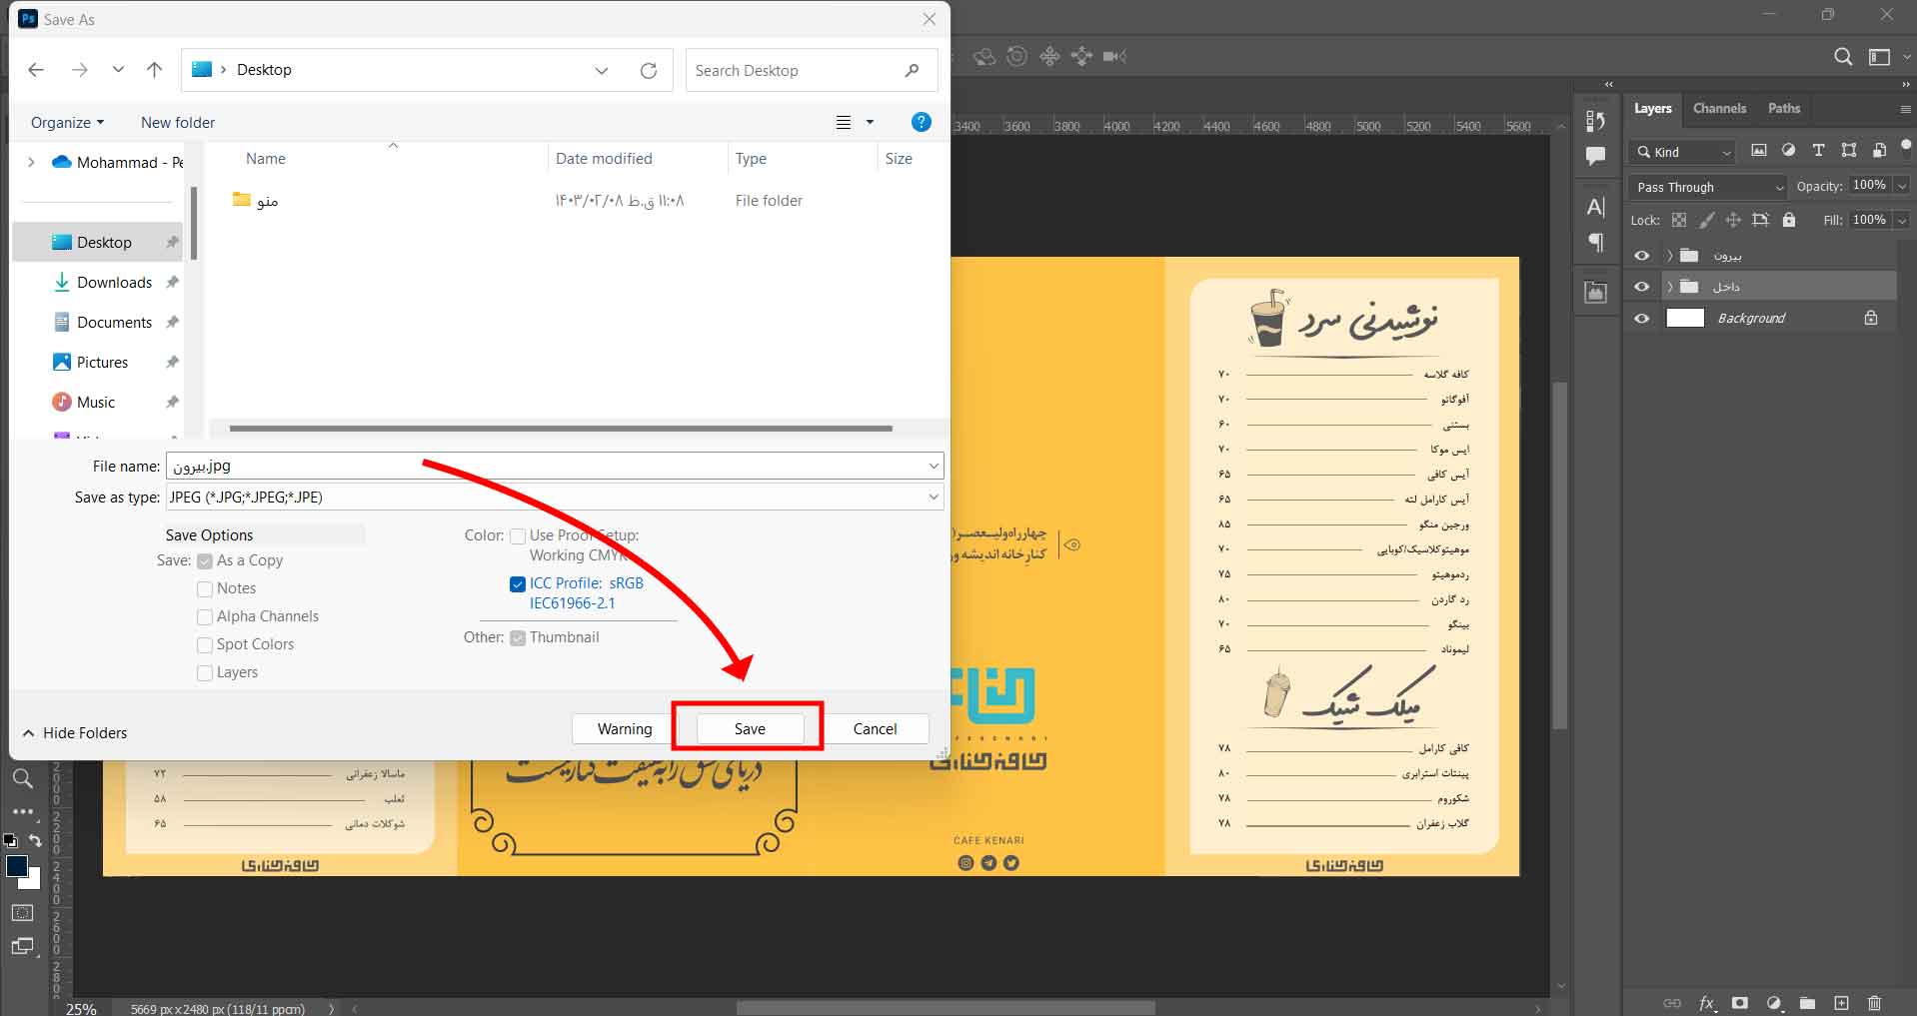
Task: Open the Opacity slider dropdown arrow
Action: [1901, 186]
